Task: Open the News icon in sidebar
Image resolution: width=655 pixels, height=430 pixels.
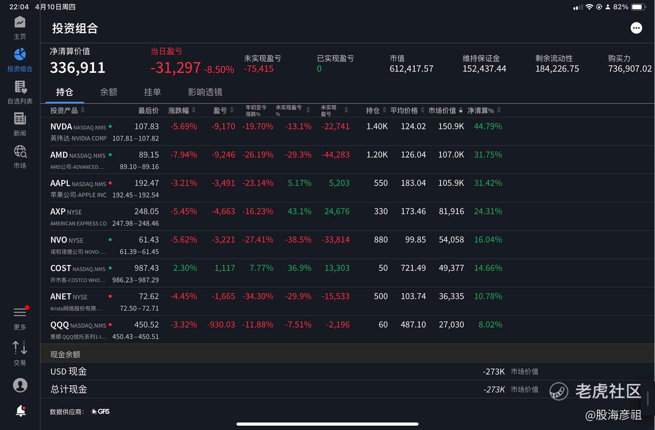Action: pyautogui.click(x=20, y=119)
